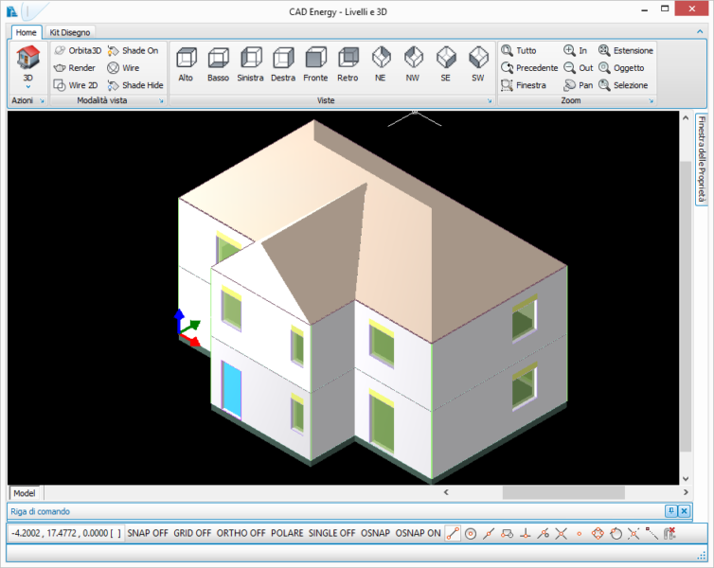
Task: Toggle GRID OFF setting
Action: pos(192,533)
